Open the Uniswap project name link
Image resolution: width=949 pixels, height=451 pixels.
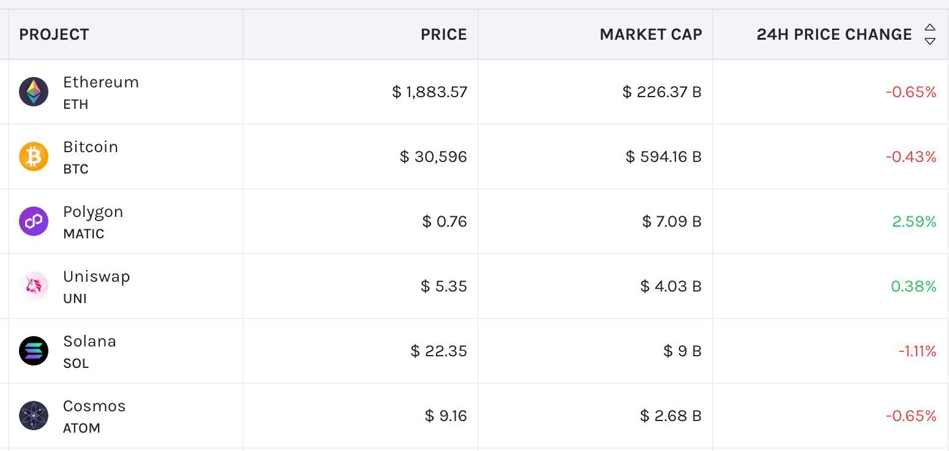pyautogui.click(x=97, y=277)
